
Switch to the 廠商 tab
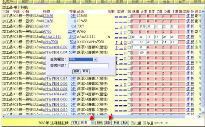[x=25, y=2]
